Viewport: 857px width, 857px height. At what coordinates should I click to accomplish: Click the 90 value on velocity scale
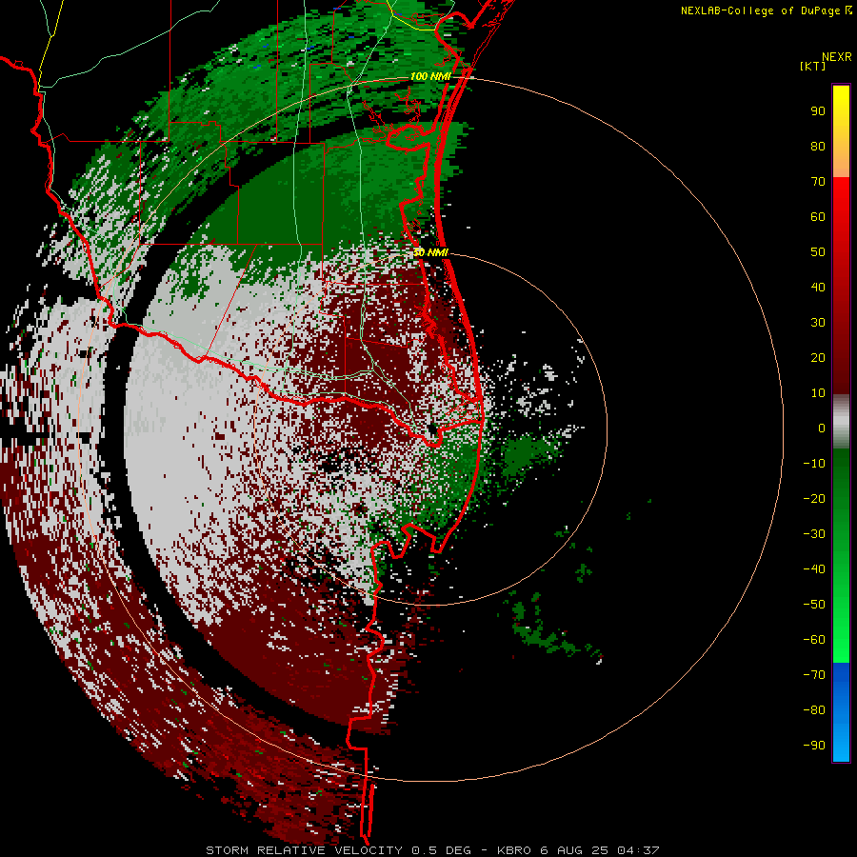818,111
